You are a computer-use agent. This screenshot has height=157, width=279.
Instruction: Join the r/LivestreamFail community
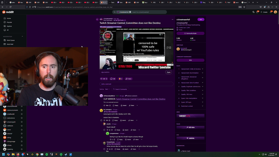201,19
